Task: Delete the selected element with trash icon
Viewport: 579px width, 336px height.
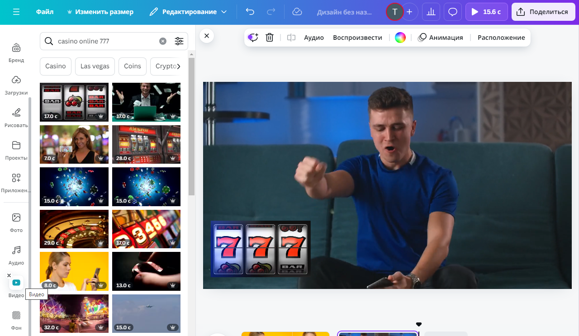Action: pyautogui.click(x=270, y=38)
